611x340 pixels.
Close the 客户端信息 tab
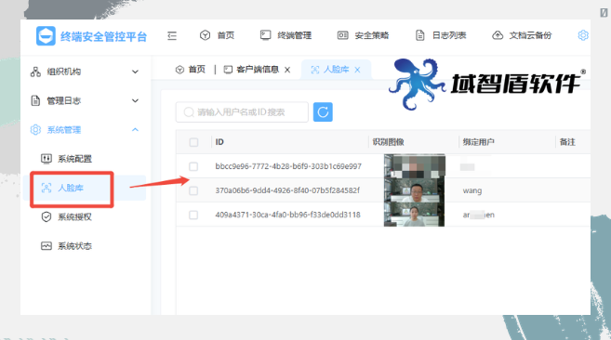287,70
